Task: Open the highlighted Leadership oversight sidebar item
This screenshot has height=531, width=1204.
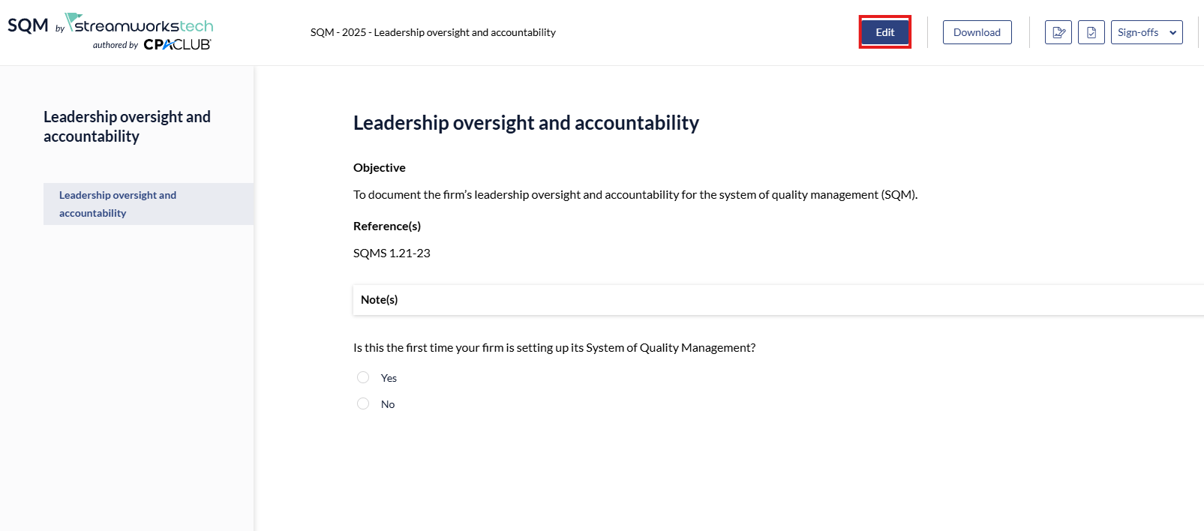Action: point(118,204)
